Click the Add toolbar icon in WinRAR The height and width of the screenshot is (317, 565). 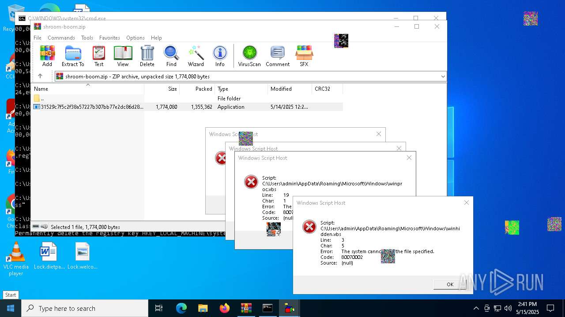tap(47, 56)
